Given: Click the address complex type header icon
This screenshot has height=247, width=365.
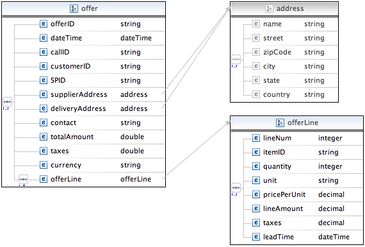Looking at the screenshot, I should 269,8.
